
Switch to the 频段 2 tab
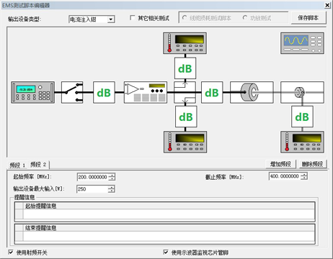(x=38, y=165)
